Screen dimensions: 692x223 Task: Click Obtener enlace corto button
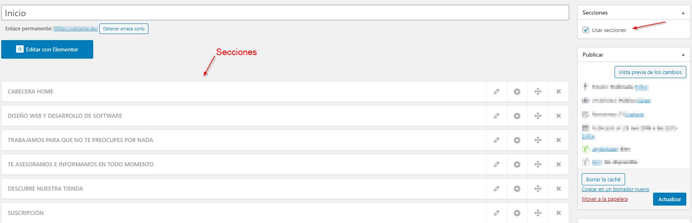[124, 29]
